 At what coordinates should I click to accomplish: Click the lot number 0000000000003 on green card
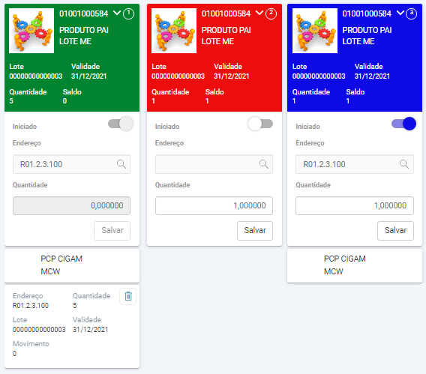tap(36, 76)
